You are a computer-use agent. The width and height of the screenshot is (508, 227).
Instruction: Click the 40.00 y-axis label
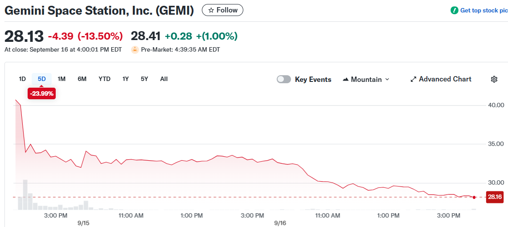(x=496, y=105)
